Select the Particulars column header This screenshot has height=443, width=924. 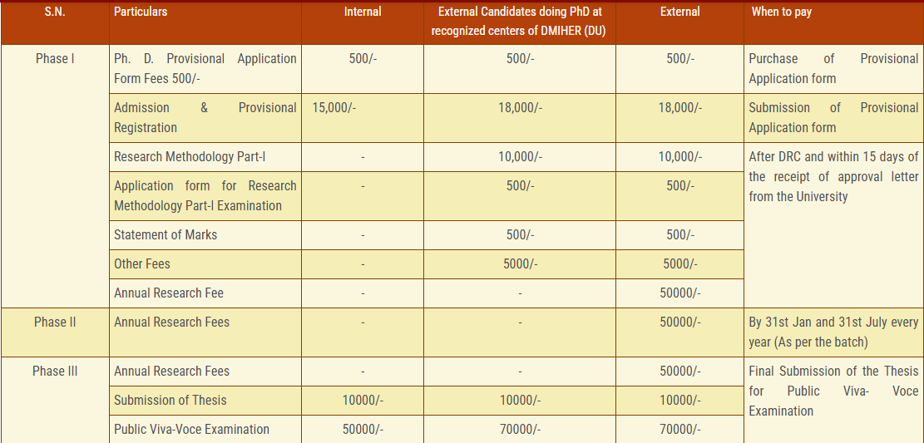tap(141, 12)
